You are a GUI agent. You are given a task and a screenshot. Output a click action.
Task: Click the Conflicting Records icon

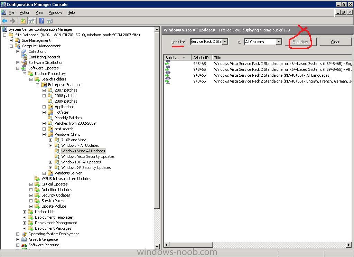coord(24,57)
